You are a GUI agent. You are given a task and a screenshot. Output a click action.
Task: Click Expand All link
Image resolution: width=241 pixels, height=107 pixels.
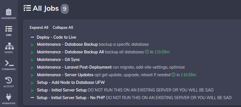click(39, 27)
